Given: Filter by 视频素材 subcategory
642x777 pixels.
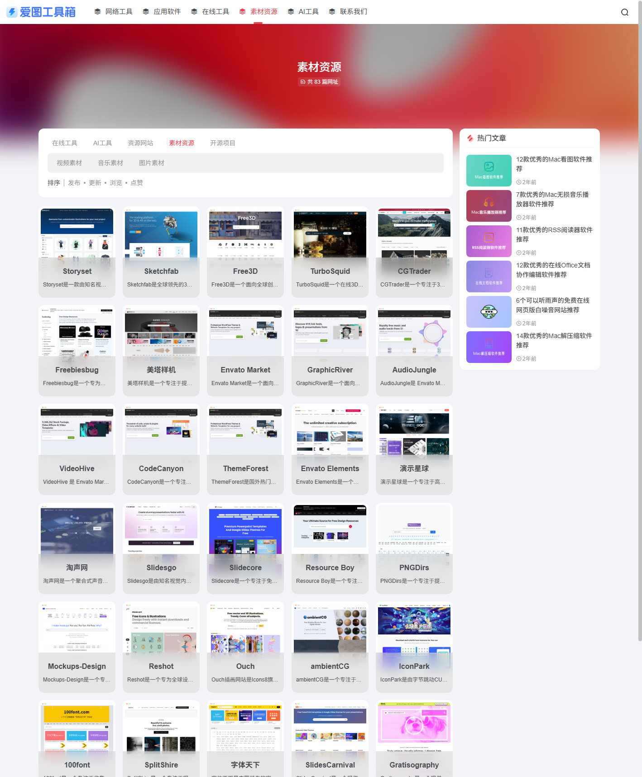Looking at the screenshot, I should 69,163.
